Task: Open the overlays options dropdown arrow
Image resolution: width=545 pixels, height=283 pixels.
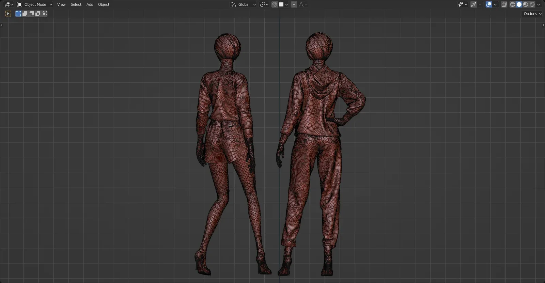Action: [x=495, y=4]
